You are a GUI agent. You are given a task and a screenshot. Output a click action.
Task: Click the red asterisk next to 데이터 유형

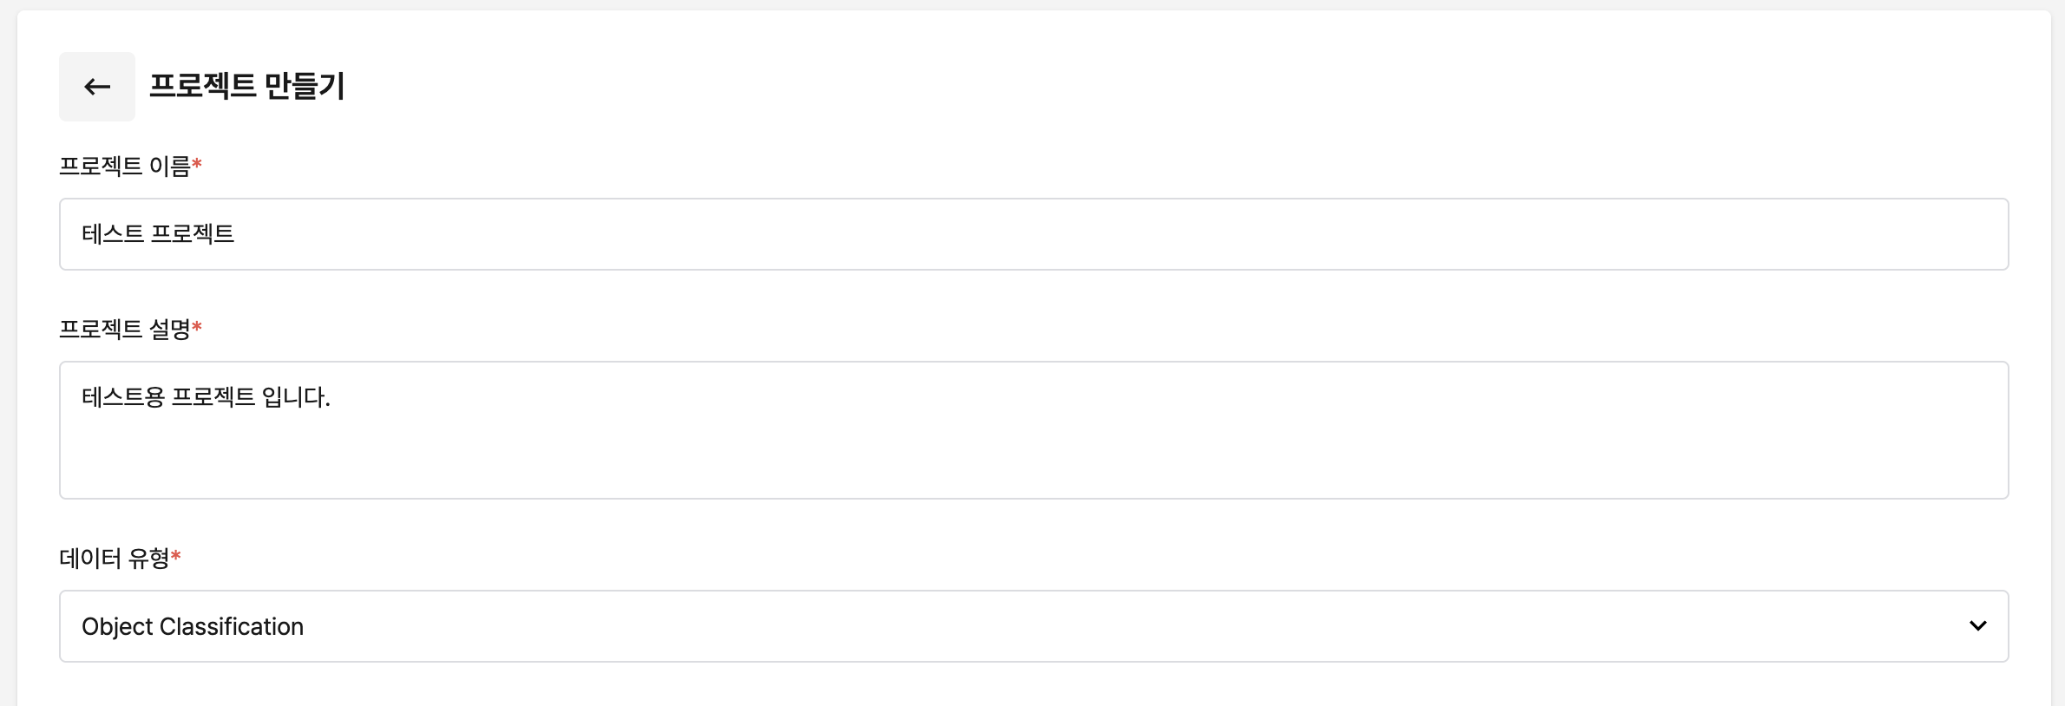176,556
